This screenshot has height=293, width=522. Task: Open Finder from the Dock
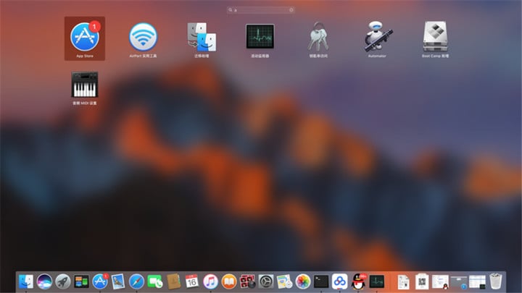26,281
